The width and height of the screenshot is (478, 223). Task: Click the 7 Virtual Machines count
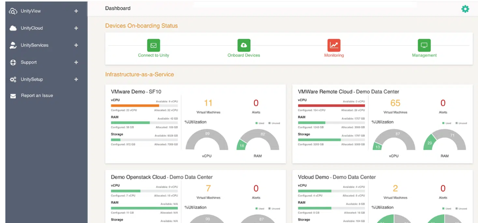[208, 189]
